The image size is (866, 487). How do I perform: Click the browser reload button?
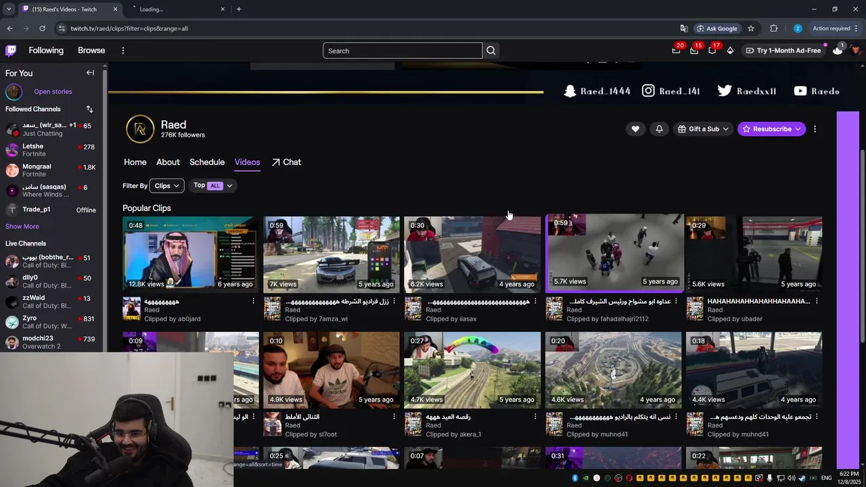(x=42, y=28)
